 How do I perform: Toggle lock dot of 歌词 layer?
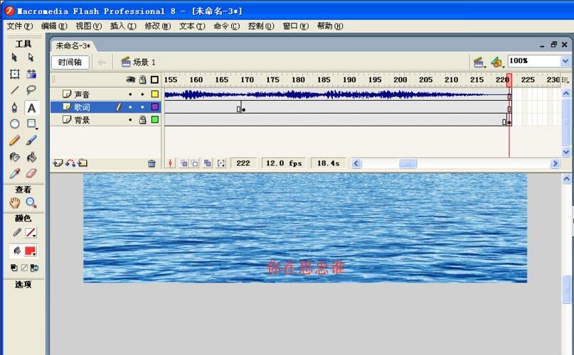coord(142,107)
